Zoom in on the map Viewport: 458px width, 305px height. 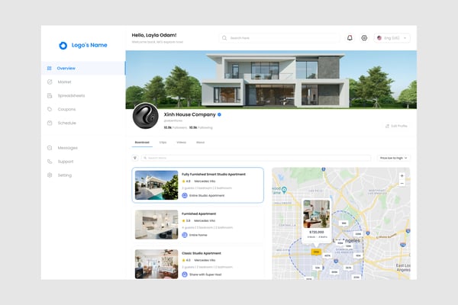[402, 175]
